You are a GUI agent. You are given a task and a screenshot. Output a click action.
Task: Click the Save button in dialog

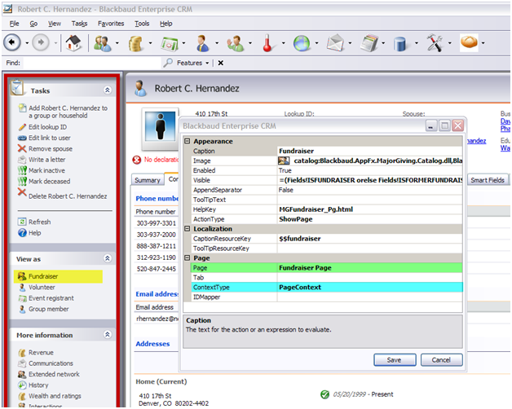395,360
